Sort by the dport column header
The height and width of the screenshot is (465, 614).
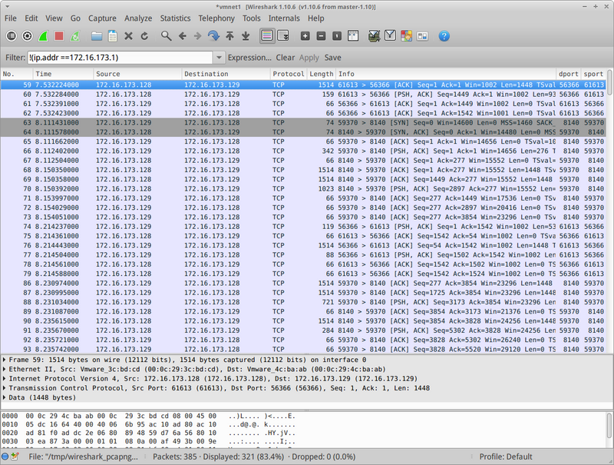[568, 74]
